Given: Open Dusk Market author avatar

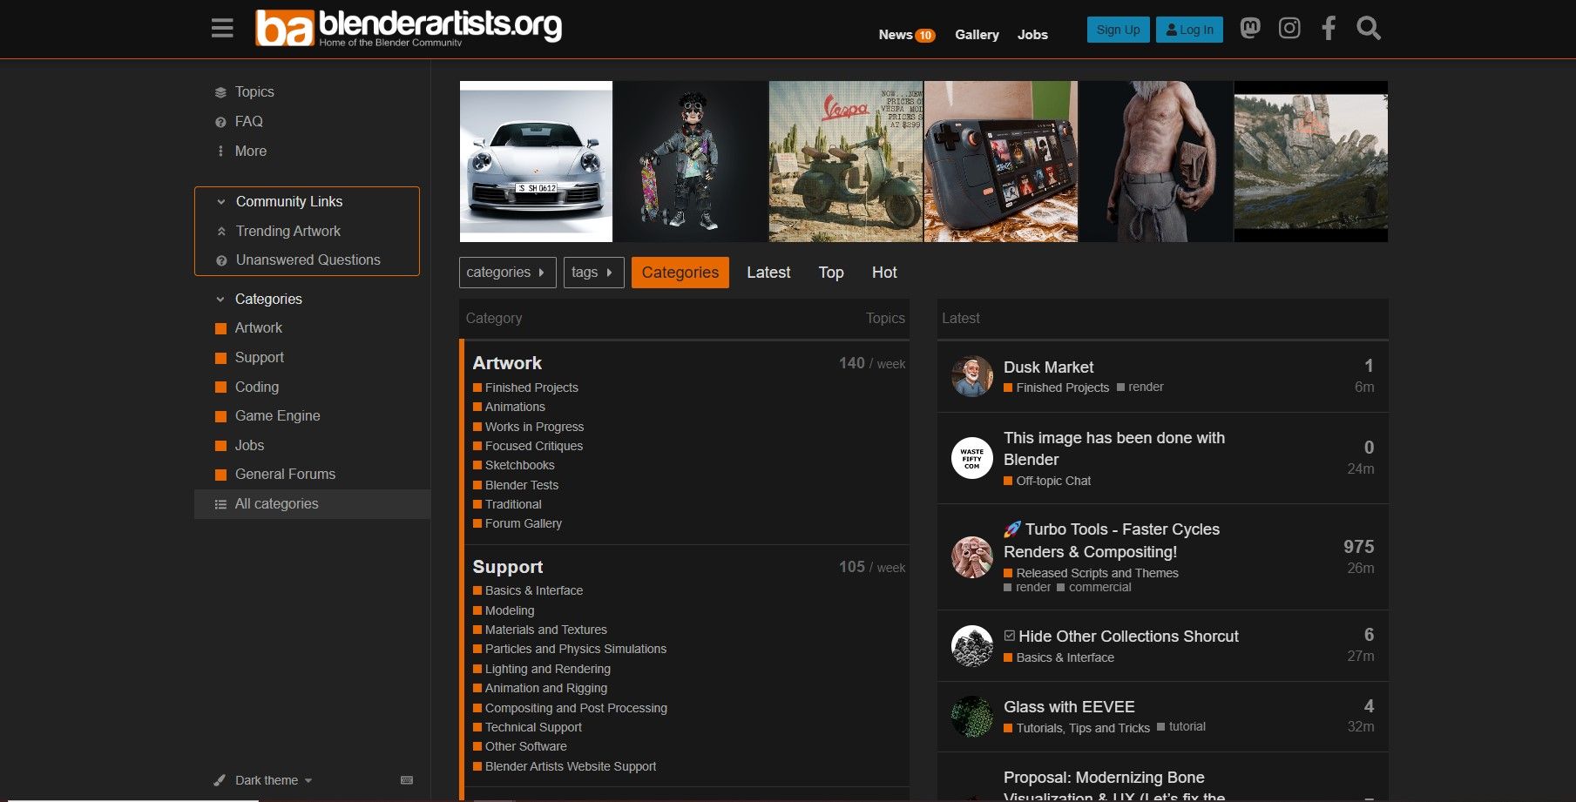Looking at the screenshot, I should [x=971, y=376].
